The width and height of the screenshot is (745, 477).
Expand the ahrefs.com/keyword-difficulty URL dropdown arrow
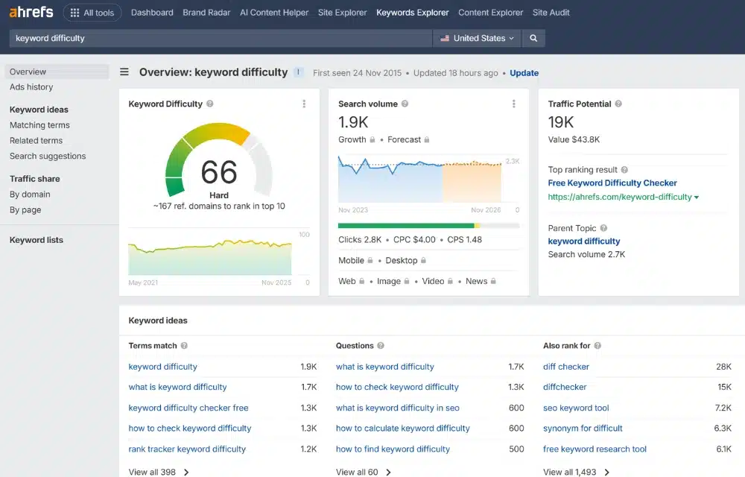pos(697,198)
